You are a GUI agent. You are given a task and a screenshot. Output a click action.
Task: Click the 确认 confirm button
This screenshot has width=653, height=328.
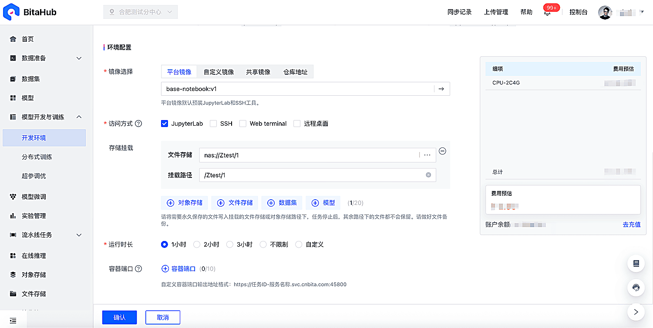(120, 318)
